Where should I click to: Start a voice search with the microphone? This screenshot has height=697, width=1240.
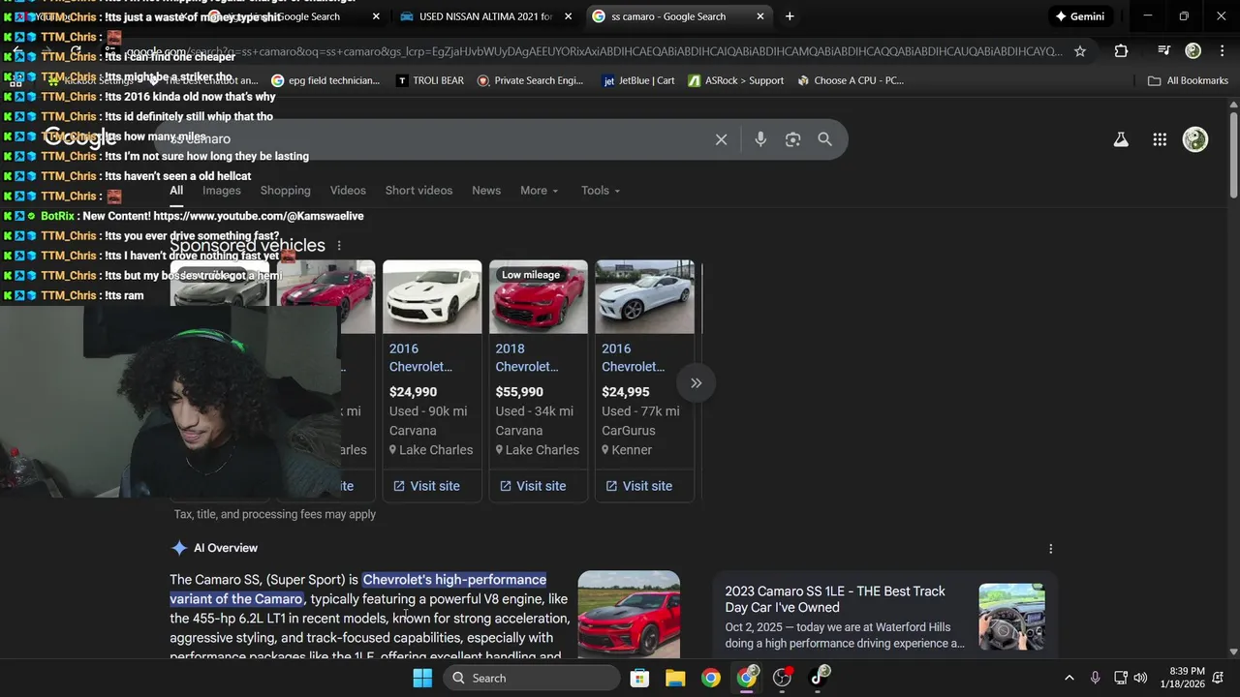click(x=760, y=139)
